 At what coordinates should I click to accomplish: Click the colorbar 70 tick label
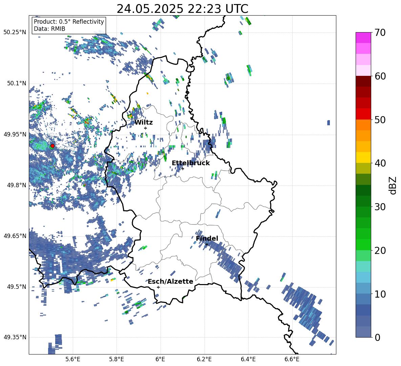point(380,33)
